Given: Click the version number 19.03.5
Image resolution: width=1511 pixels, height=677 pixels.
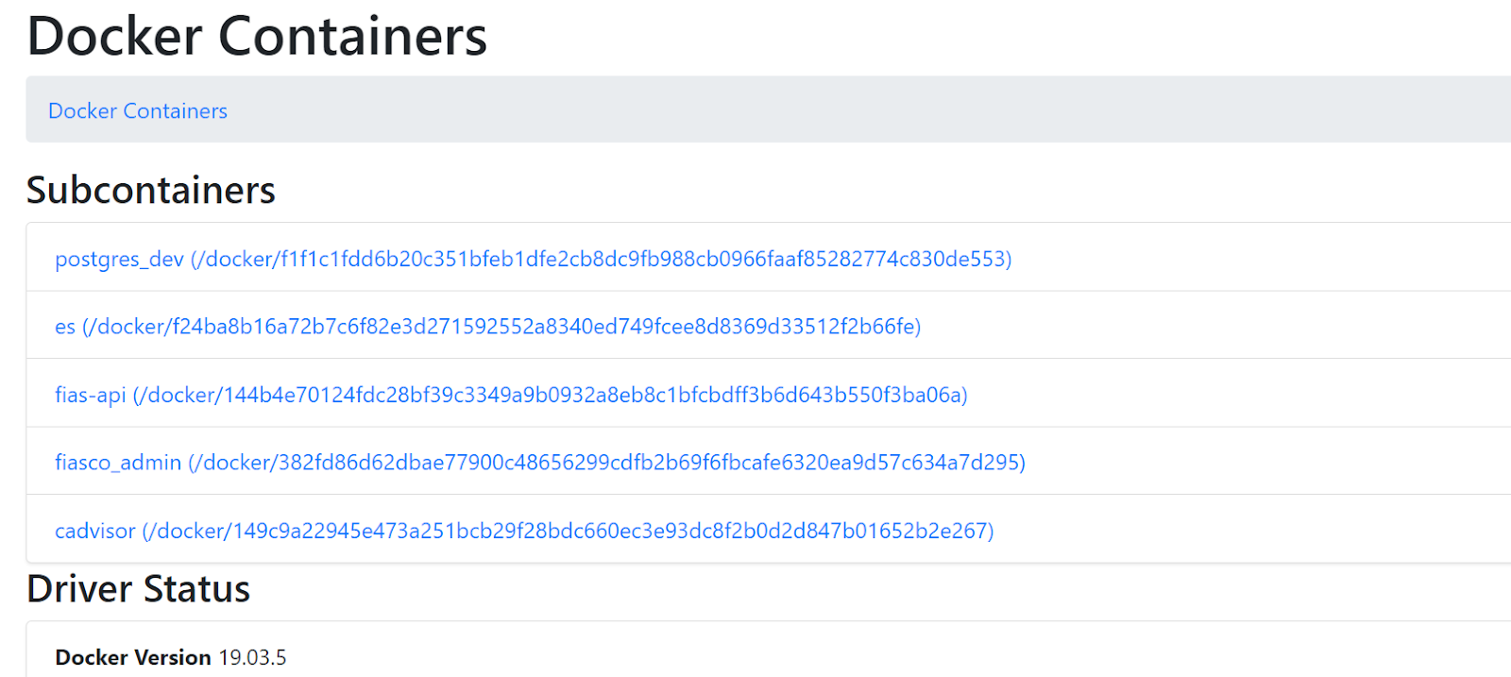Looking at the screenshot, I should point(252,657).
